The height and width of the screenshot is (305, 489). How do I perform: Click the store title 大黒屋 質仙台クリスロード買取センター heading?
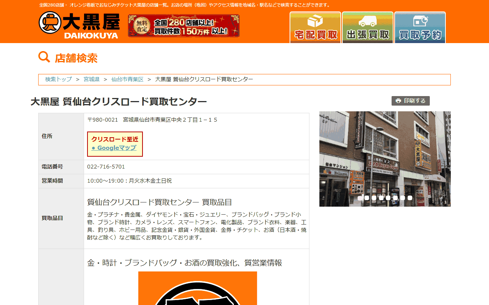point(119,102)
